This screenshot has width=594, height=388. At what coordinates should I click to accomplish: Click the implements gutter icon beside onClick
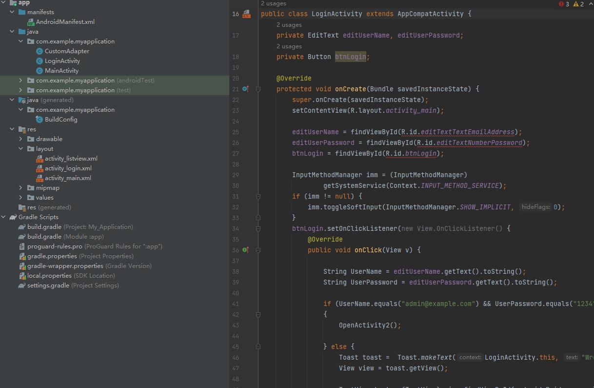(245, 250)
